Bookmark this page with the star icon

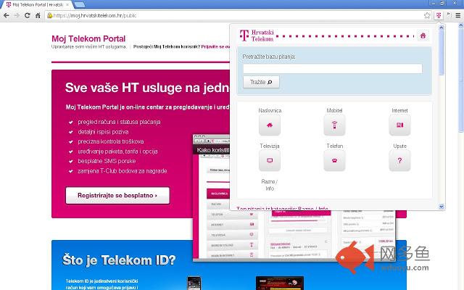click(x=427, y=15)
